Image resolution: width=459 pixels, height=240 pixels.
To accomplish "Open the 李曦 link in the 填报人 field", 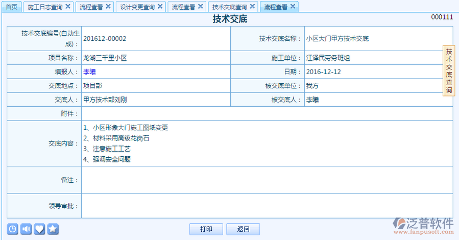I will point(89,72).
